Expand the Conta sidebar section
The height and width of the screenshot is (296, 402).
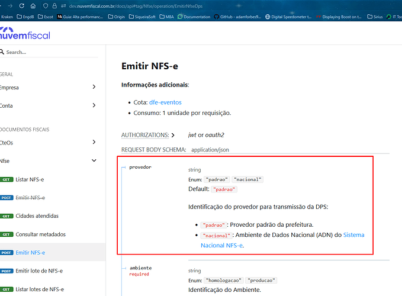(x=49, y=105)
